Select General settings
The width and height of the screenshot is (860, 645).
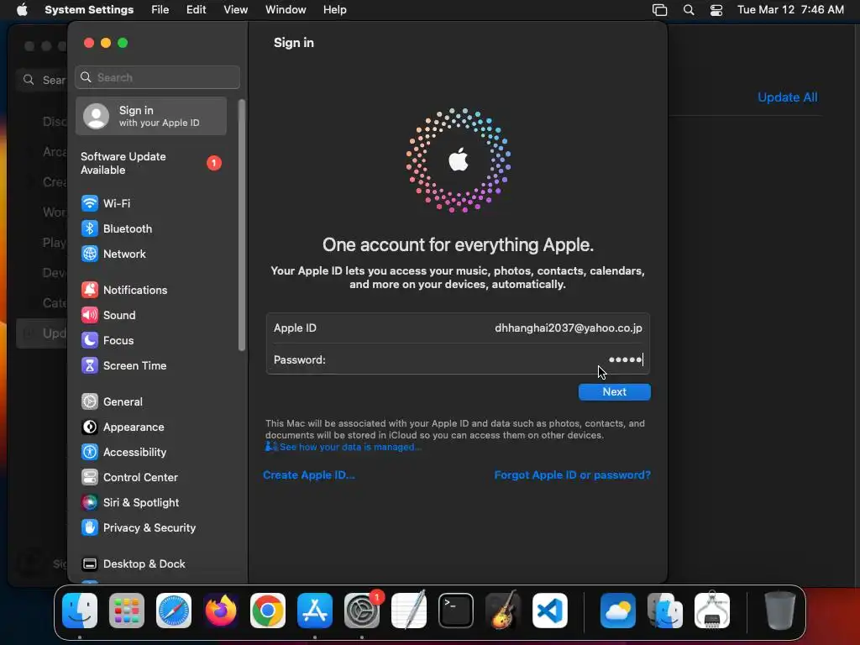[x=112, y=402]
